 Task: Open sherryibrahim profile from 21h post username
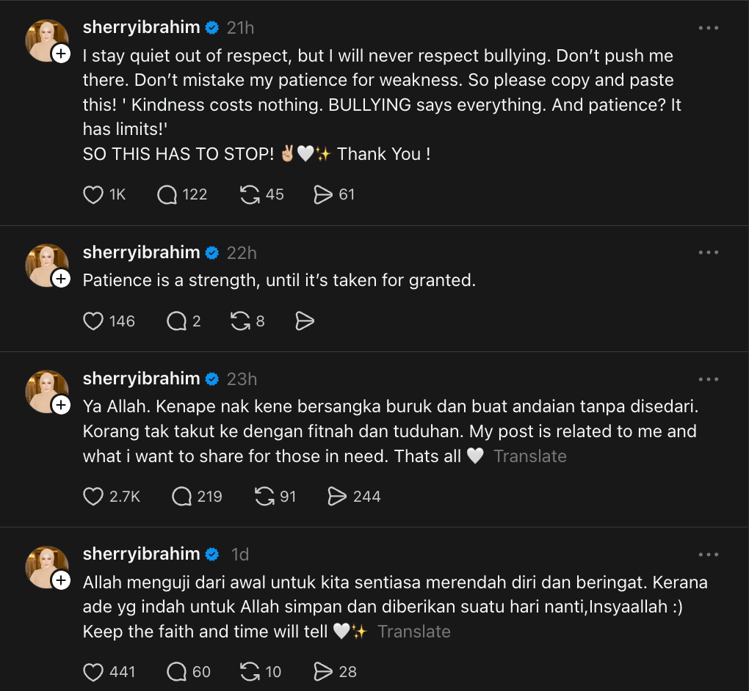(x=141, y=28)
